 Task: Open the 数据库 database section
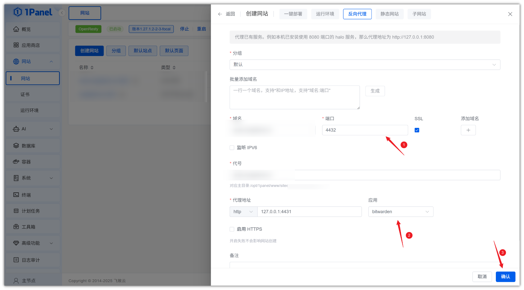pos(28,146)
